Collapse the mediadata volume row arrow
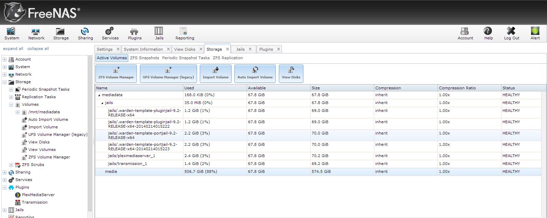The image size is (547, 218). coord(99,95)
